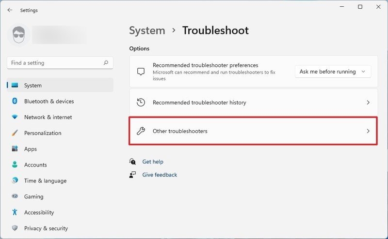Click the wrench icon for Other troubleshooters
Screen dimensions: 388x239
pyautogui.click(x=141, y=131)
